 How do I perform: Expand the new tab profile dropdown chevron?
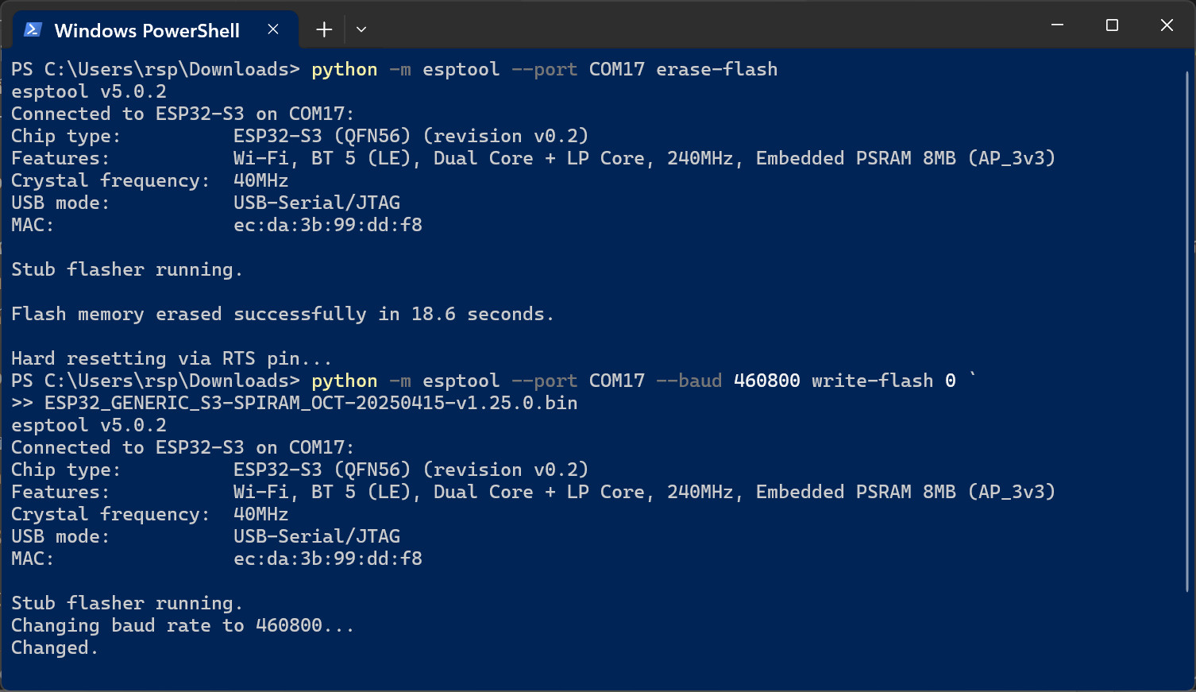pyautogui.click(x=361, y=29)
